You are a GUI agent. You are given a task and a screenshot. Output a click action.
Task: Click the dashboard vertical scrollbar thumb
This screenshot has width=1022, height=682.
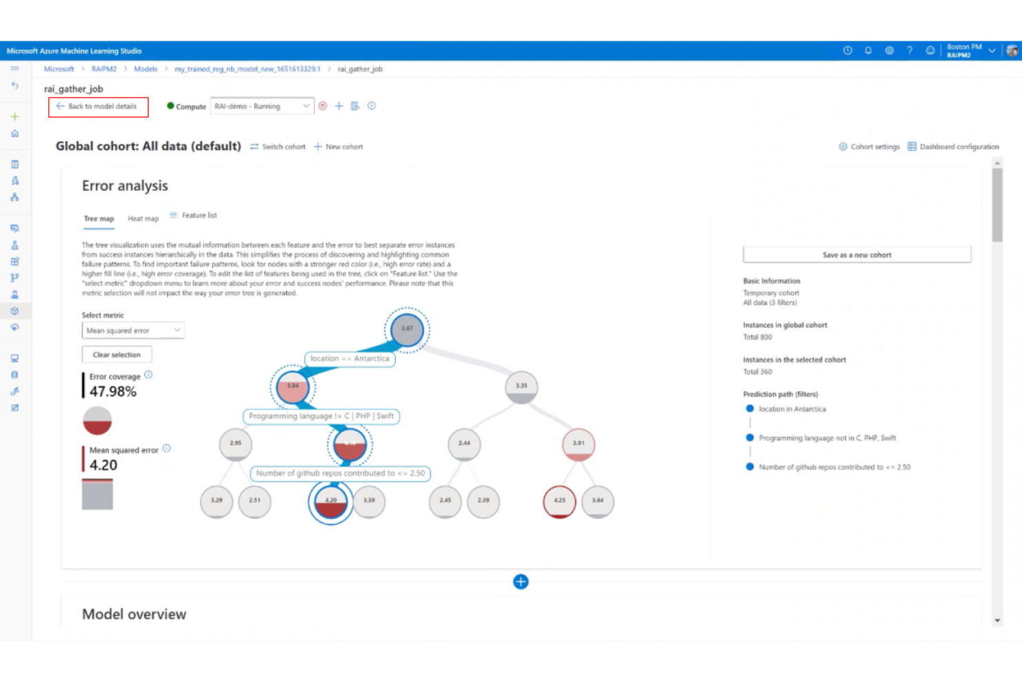pos(997,205)
